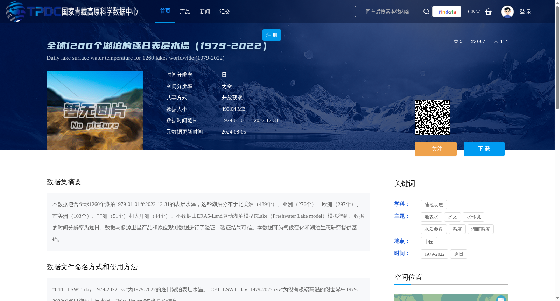Viewport: 560px width, 301px height.
Task: Click the orange 关注 follow button
Action: [436, 149]
